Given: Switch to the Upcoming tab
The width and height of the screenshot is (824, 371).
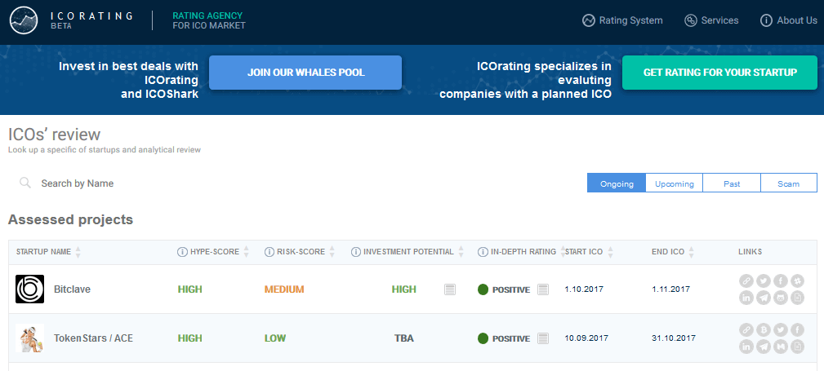Looking at the screenshot, I should [674, 183].
